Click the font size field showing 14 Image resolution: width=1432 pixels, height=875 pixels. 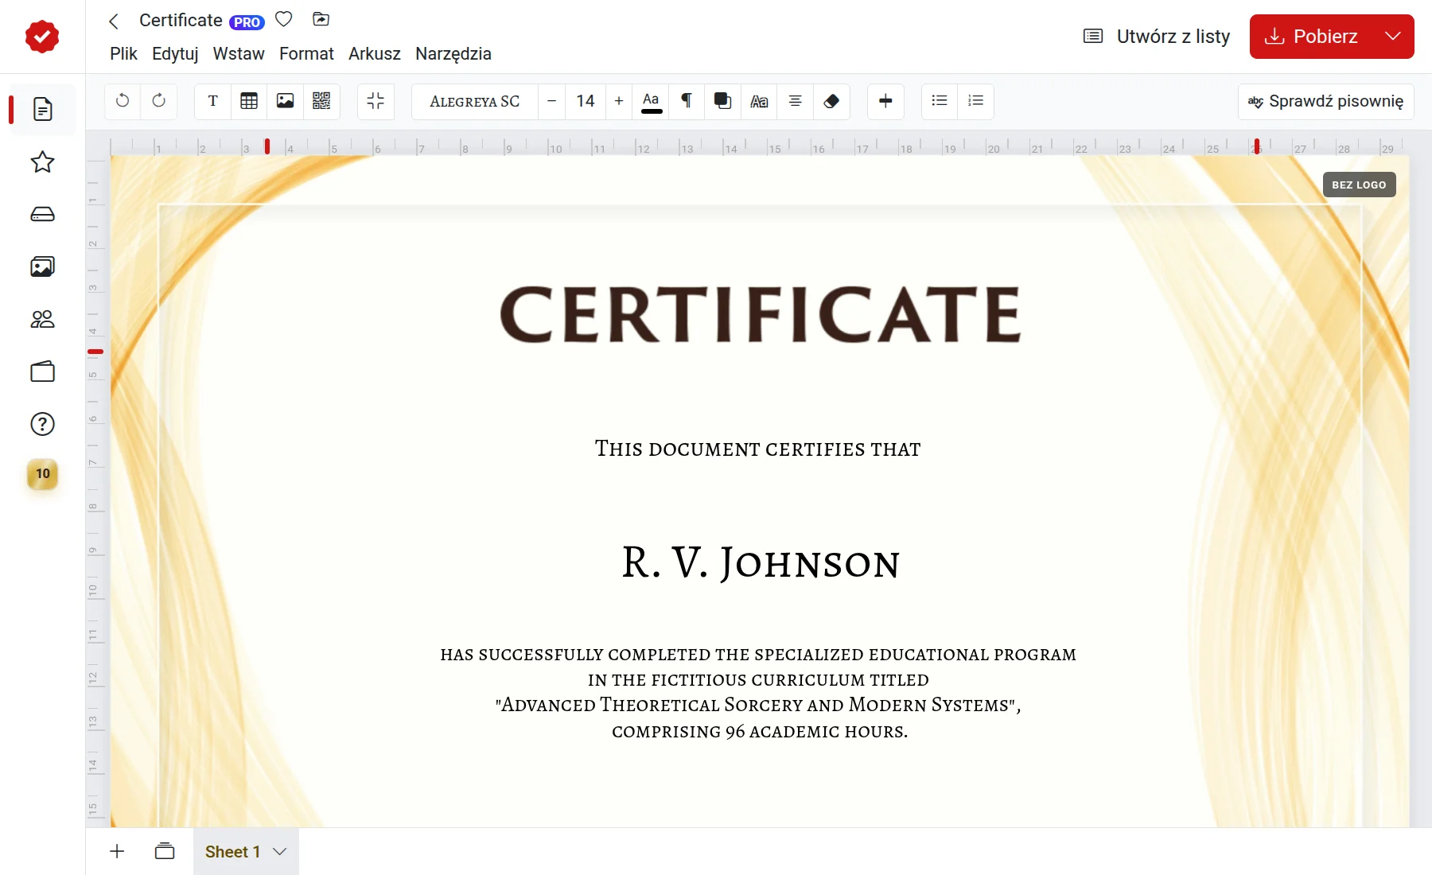586,101
